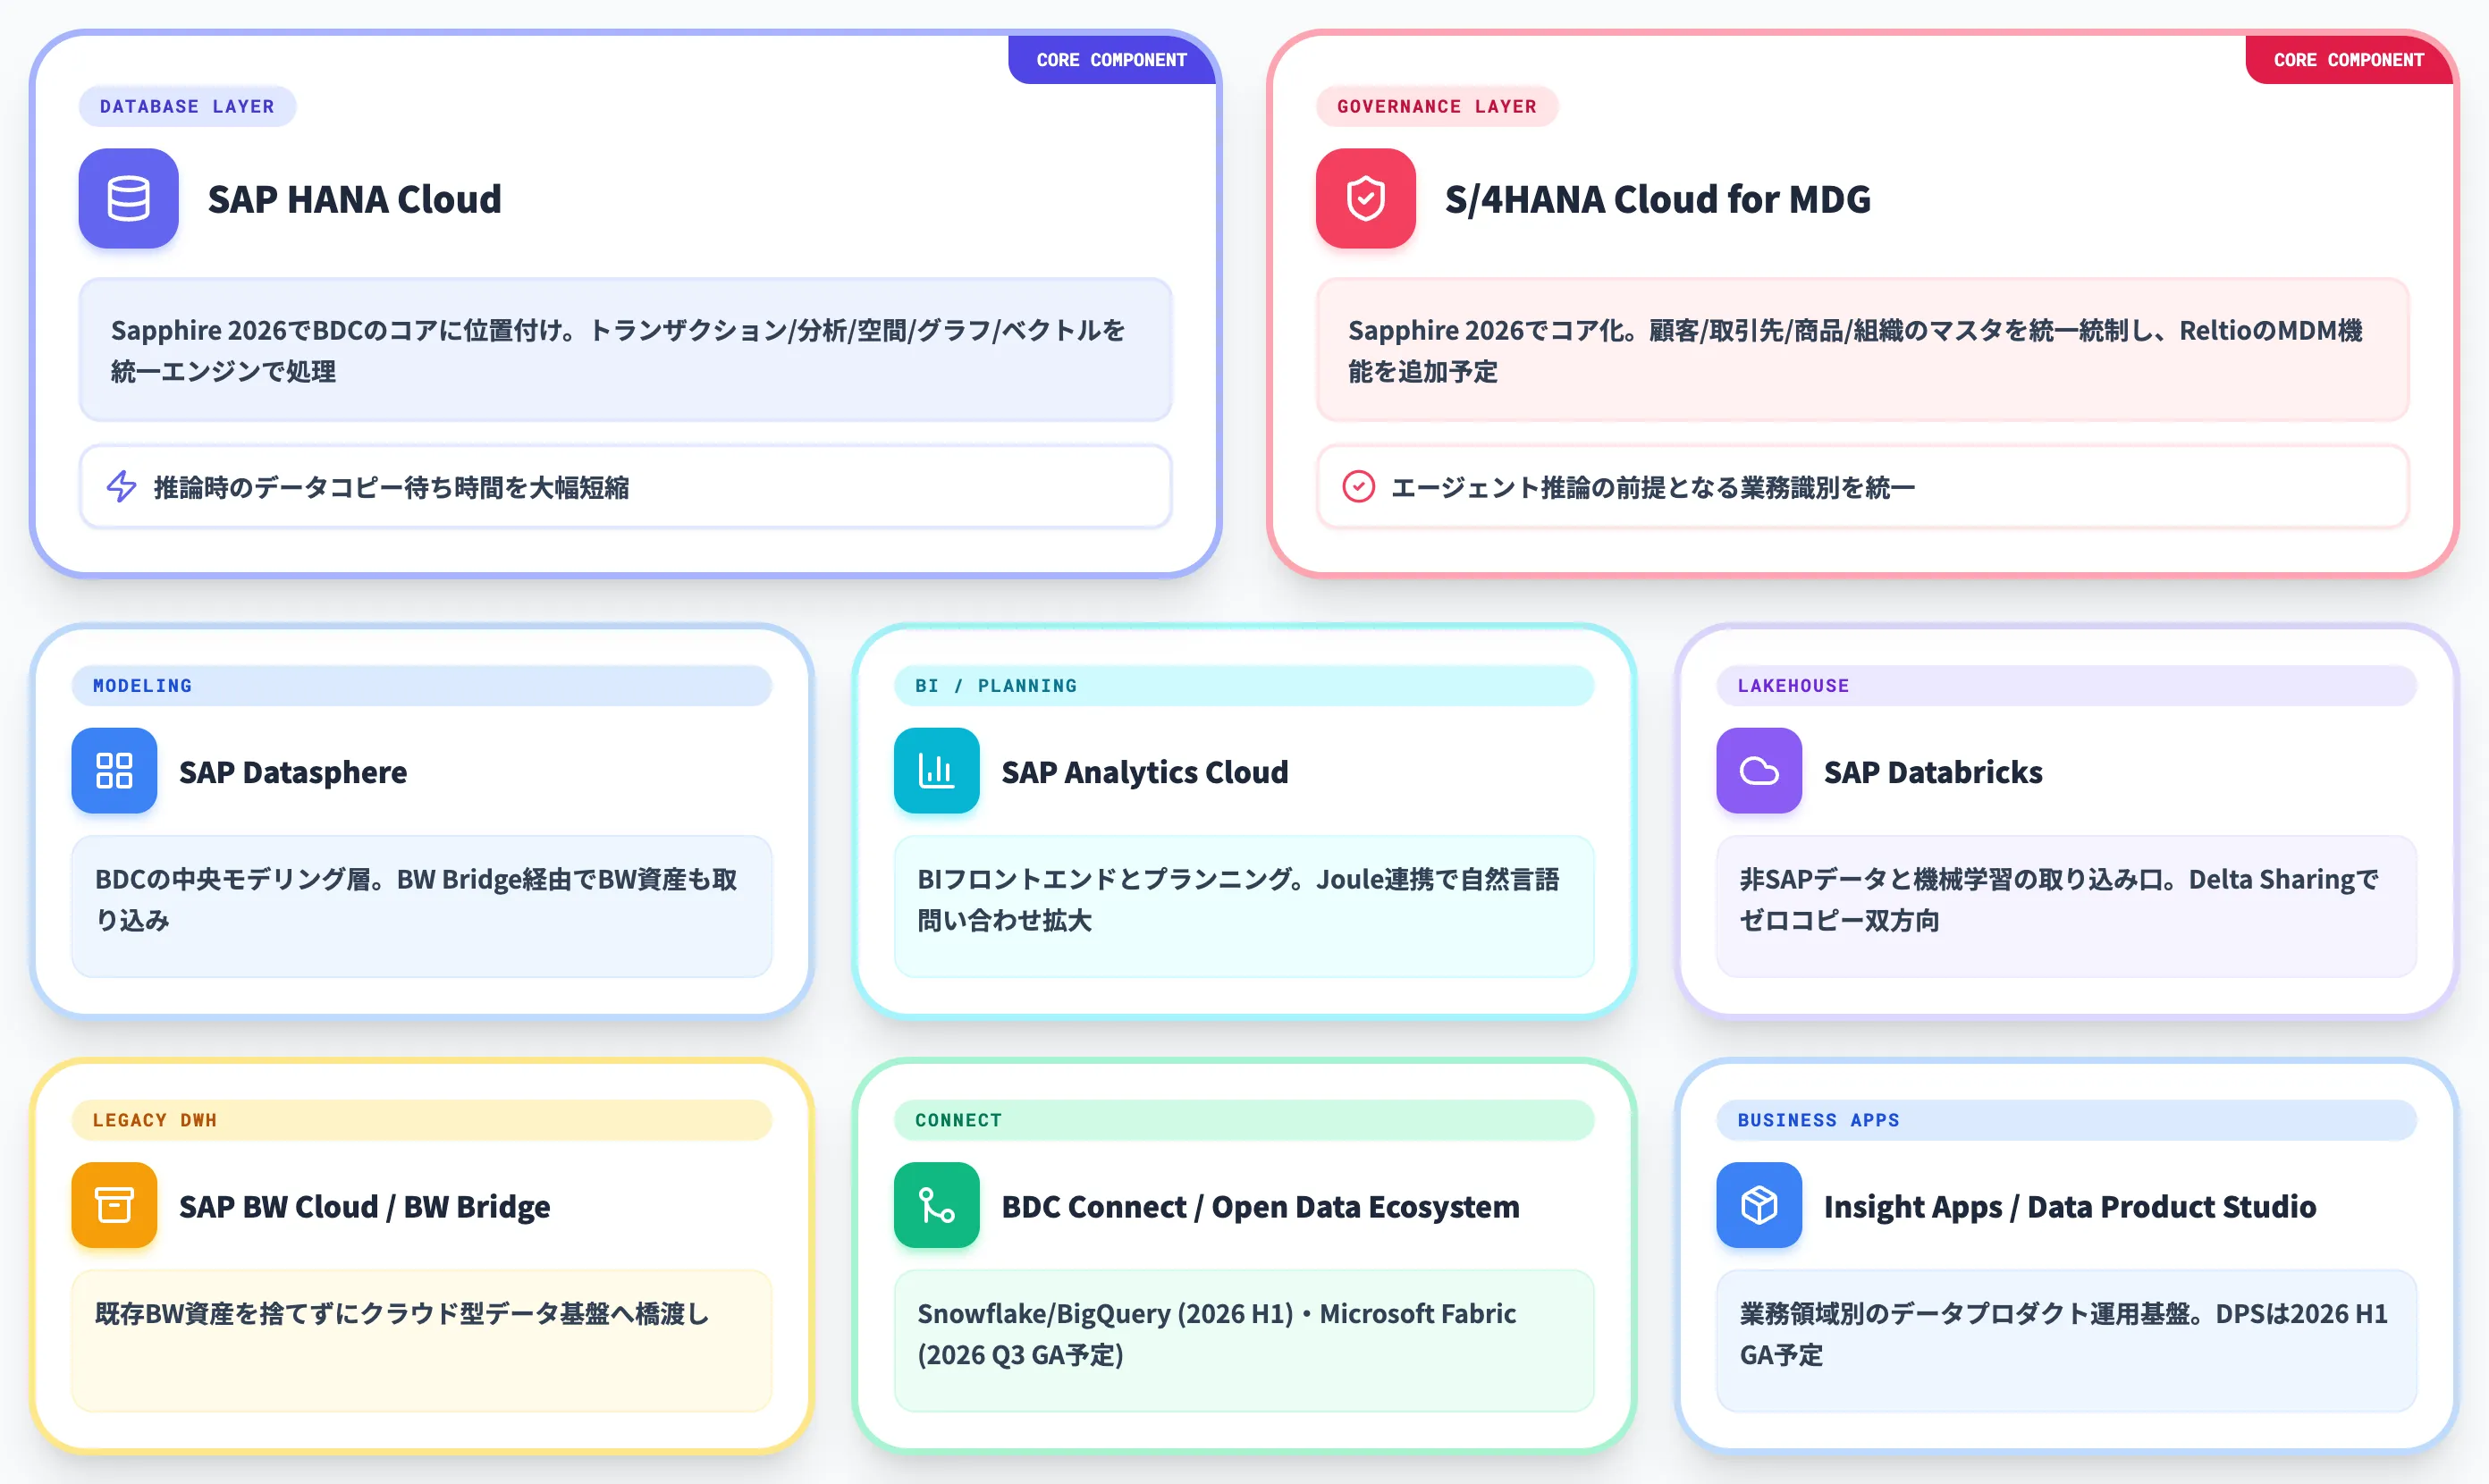
Task: Click the SAP HANA Cloud title
Action: coord(354,199)
